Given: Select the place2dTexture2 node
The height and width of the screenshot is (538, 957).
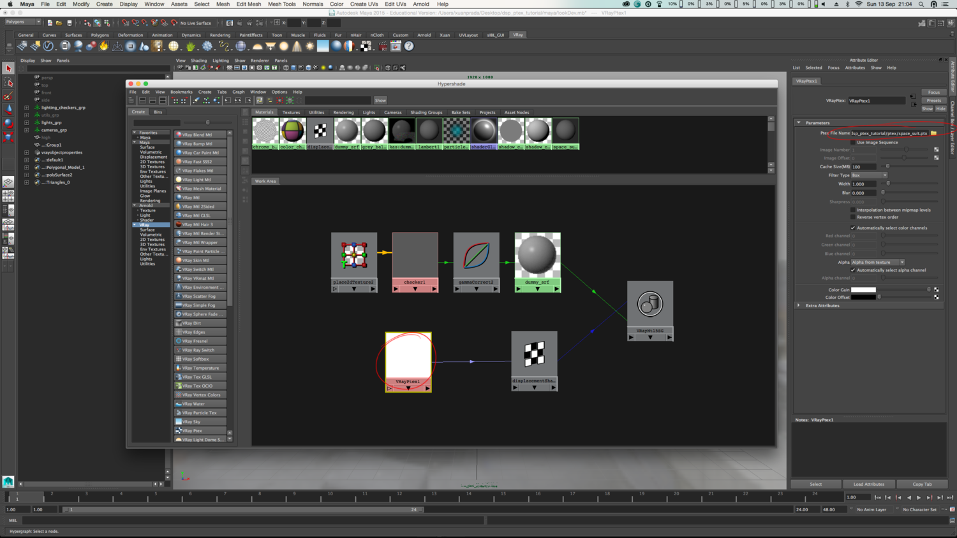Looking at the screenshot, I should (x=354, y=262).
